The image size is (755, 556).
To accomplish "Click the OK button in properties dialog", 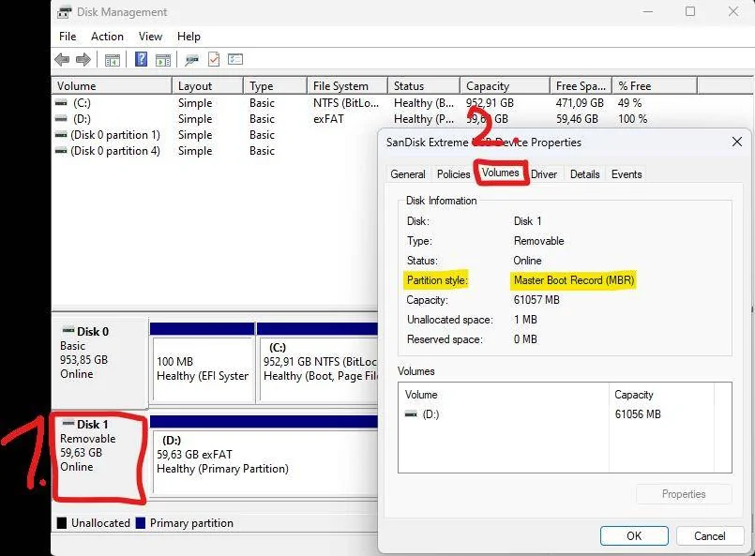I will point(634,535).
